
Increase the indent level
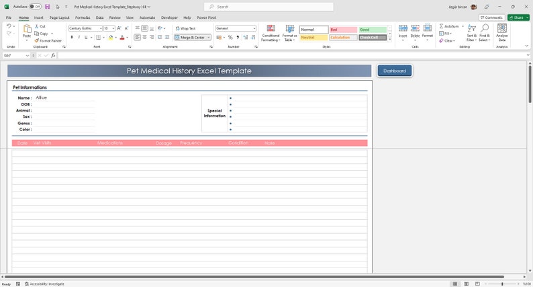tap(167, 37)
